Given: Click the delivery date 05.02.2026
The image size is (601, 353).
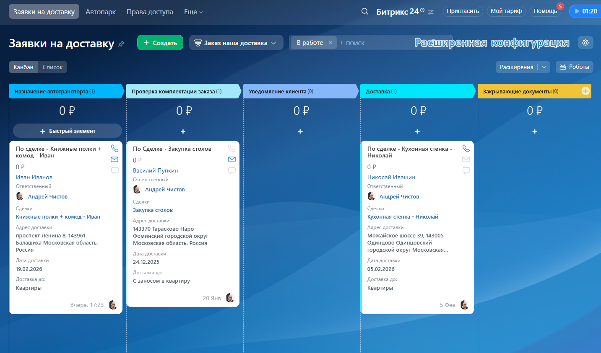Looking at the screenshot, I should (x=381, y=269).
